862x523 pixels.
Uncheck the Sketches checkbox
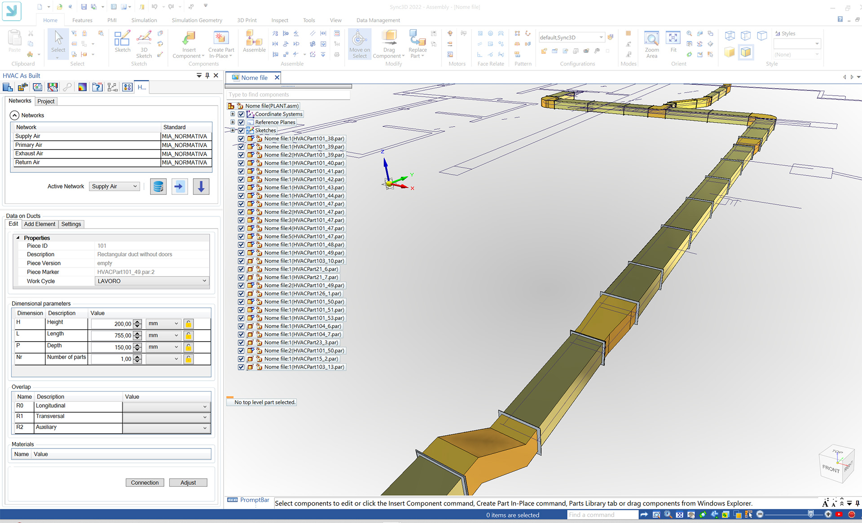[241, 130]
